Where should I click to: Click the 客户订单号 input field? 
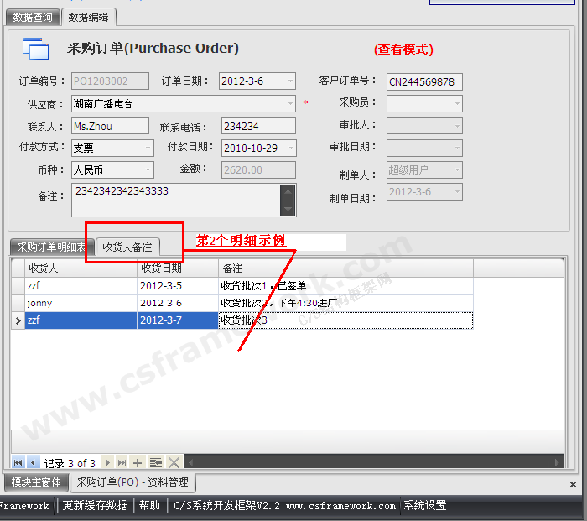[x=424, y=82]
